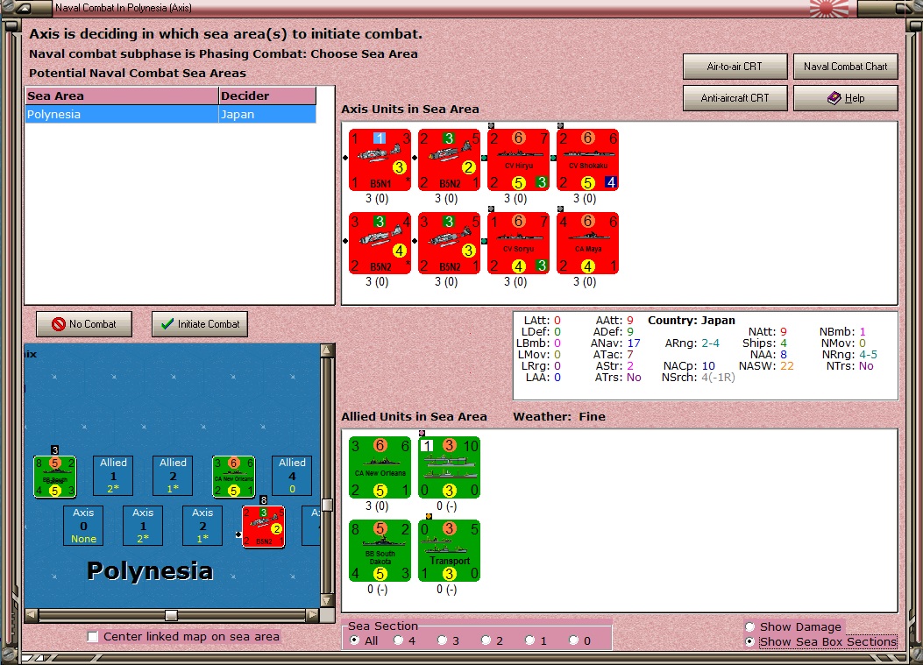Image resolution: width=923 pixels, height=665 pixels.
Task: Select the All sea section radio
Action: (354, 640)
